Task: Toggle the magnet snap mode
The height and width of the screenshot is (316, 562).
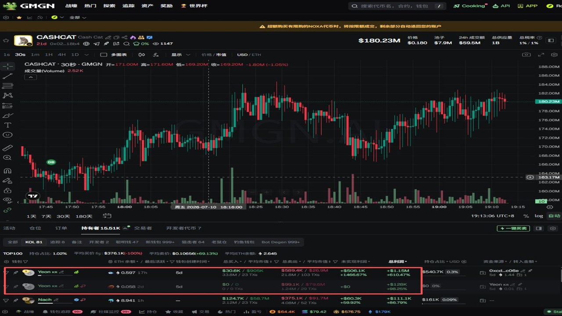Action: [x=7, y=171]
